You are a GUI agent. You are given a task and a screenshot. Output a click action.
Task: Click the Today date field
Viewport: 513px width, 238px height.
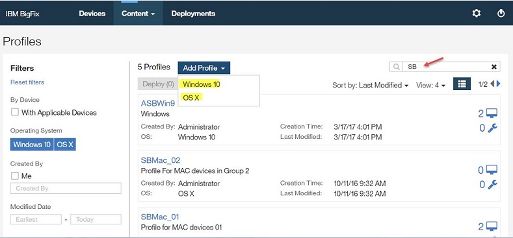(96, 219)
